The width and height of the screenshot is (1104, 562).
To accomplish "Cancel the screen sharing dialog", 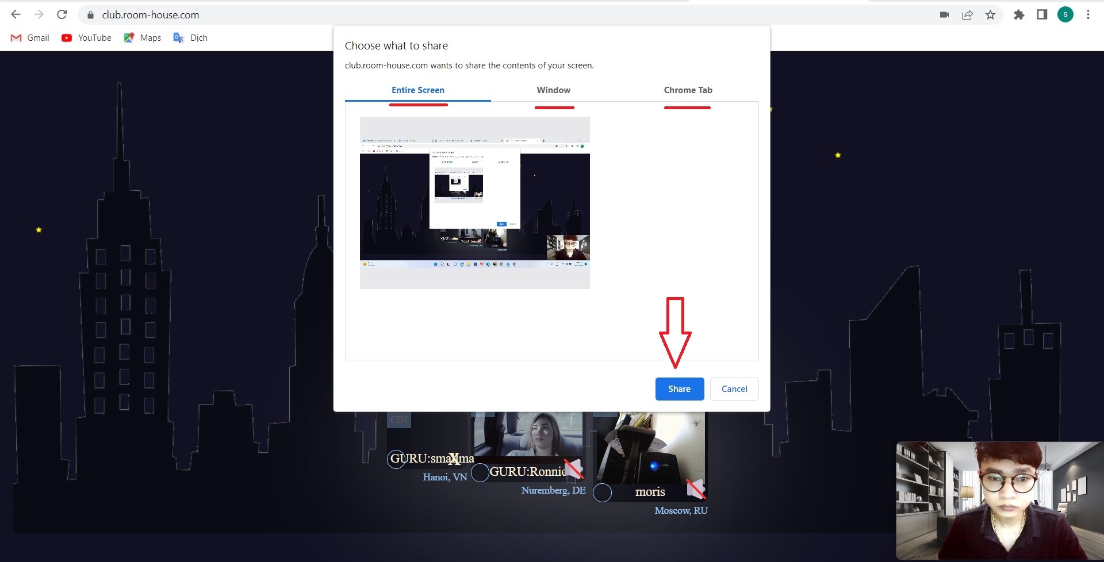I will click(734, 389).
